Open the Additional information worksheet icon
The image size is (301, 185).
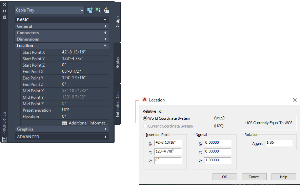[64, 123]
